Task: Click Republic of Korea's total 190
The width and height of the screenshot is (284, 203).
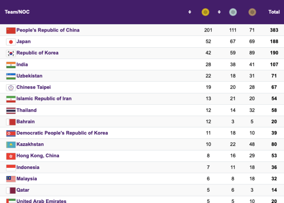Action: pyautogui.click(x=274, y=53)
